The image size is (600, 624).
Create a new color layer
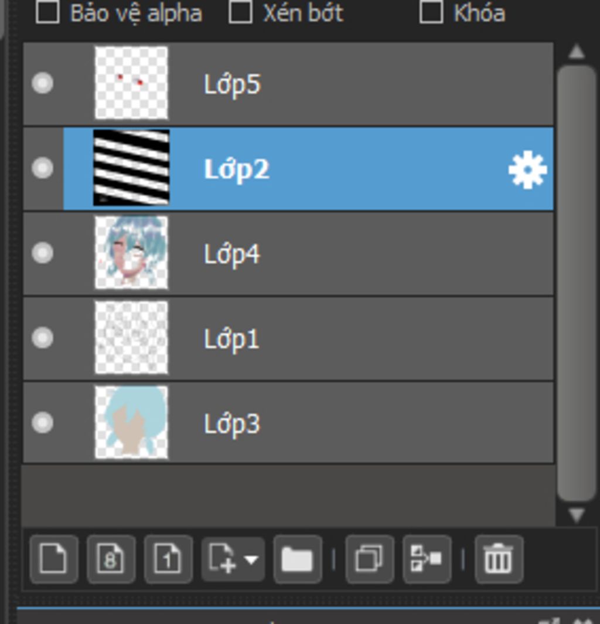pos(54,559)
